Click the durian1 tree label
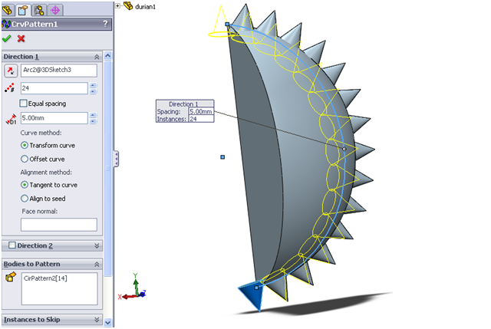The width and height of the screenshot is (491, 329). pos(145,7)
